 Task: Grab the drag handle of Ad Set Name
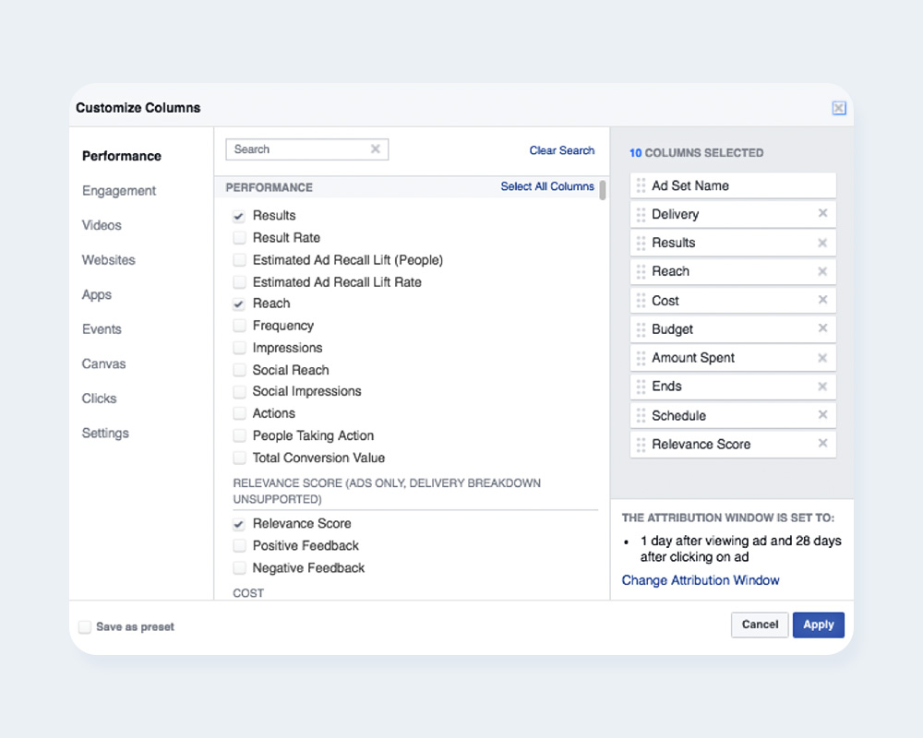click(x=641, y=185)
